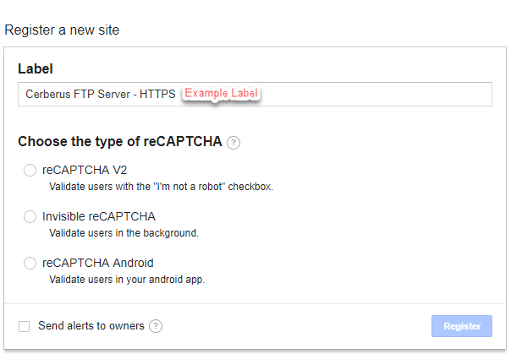This screenshot has width=511, height=354.
Task: Select the reCAPTCHA V2 radio button
Action: click(x=30, y=170)
